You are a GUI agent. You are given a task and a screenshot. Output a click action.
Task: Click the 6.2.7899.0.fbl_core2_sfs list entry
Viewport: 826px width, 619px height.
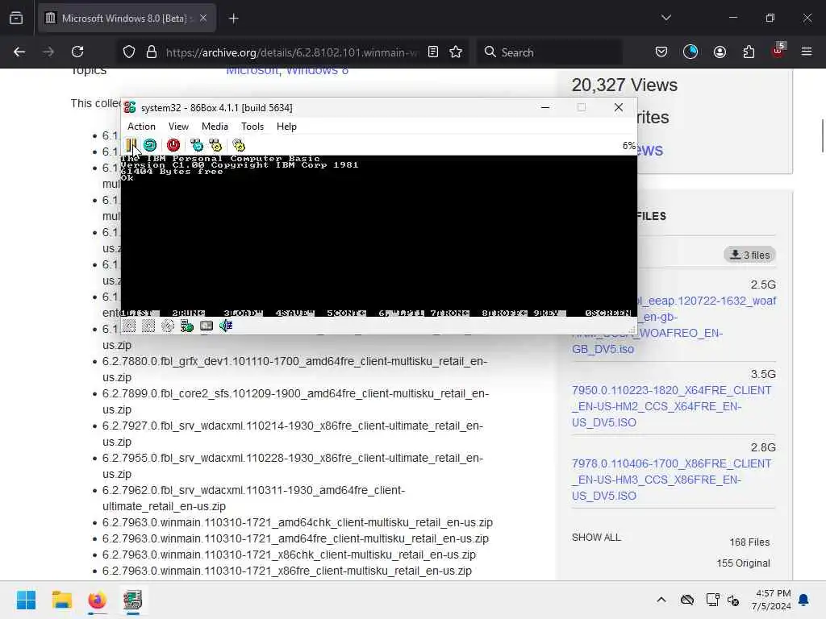(295, 401)
